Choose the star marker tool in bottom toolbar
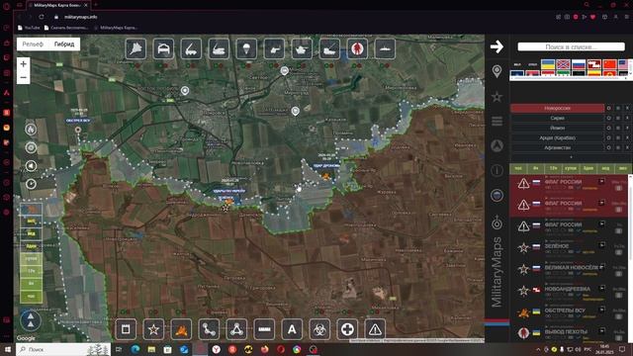 153,329
